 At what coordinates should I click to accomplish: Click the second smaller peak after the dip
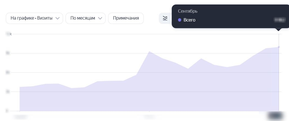[201, 59]
